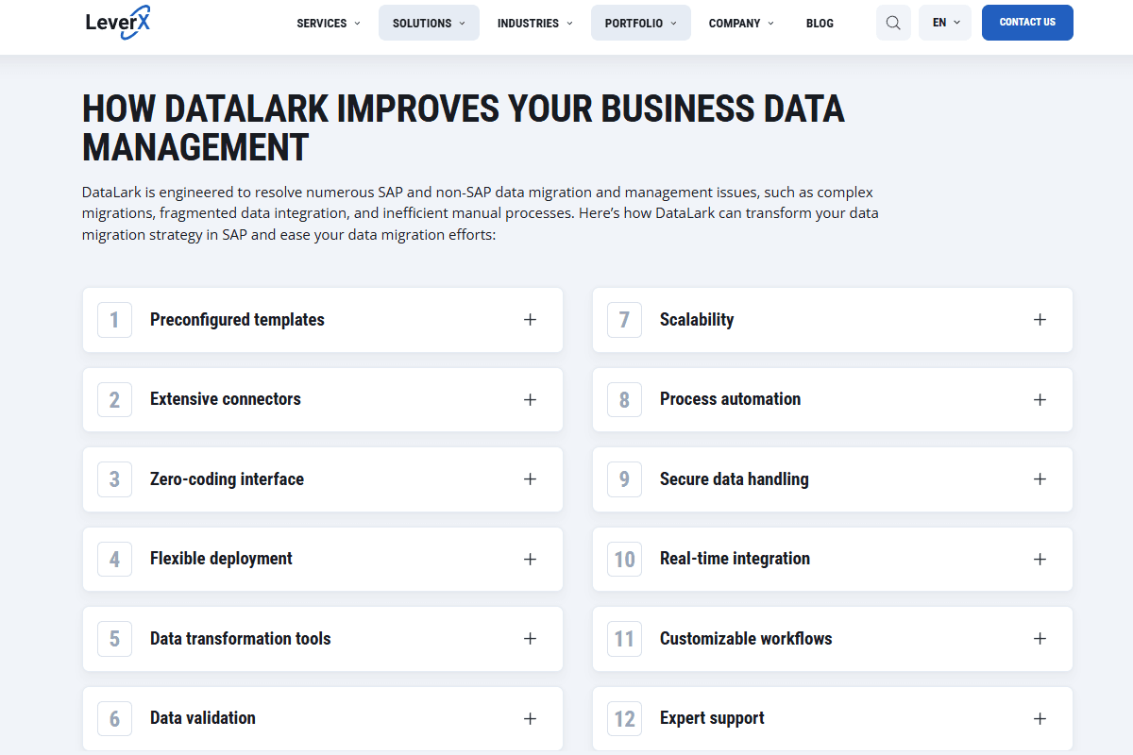Open the Services menu
This screenshot has height=755, width=1133.
click(329, 23)
